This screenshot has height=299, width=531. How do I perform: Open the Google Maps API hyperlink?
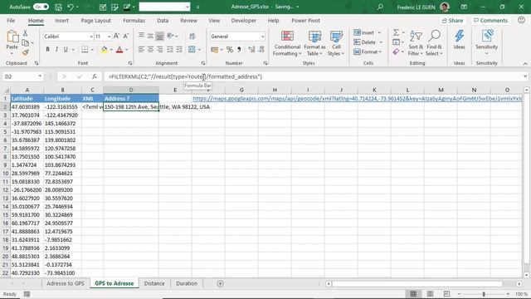358,99
